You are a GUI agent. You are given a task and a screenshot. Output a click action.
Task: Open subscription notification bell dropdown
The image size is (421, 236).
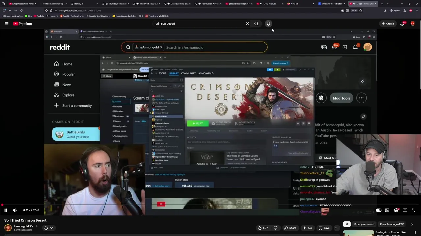tap(48, 228)
